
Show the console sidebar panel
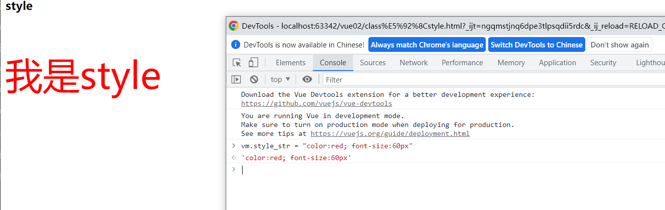(236, 79)
